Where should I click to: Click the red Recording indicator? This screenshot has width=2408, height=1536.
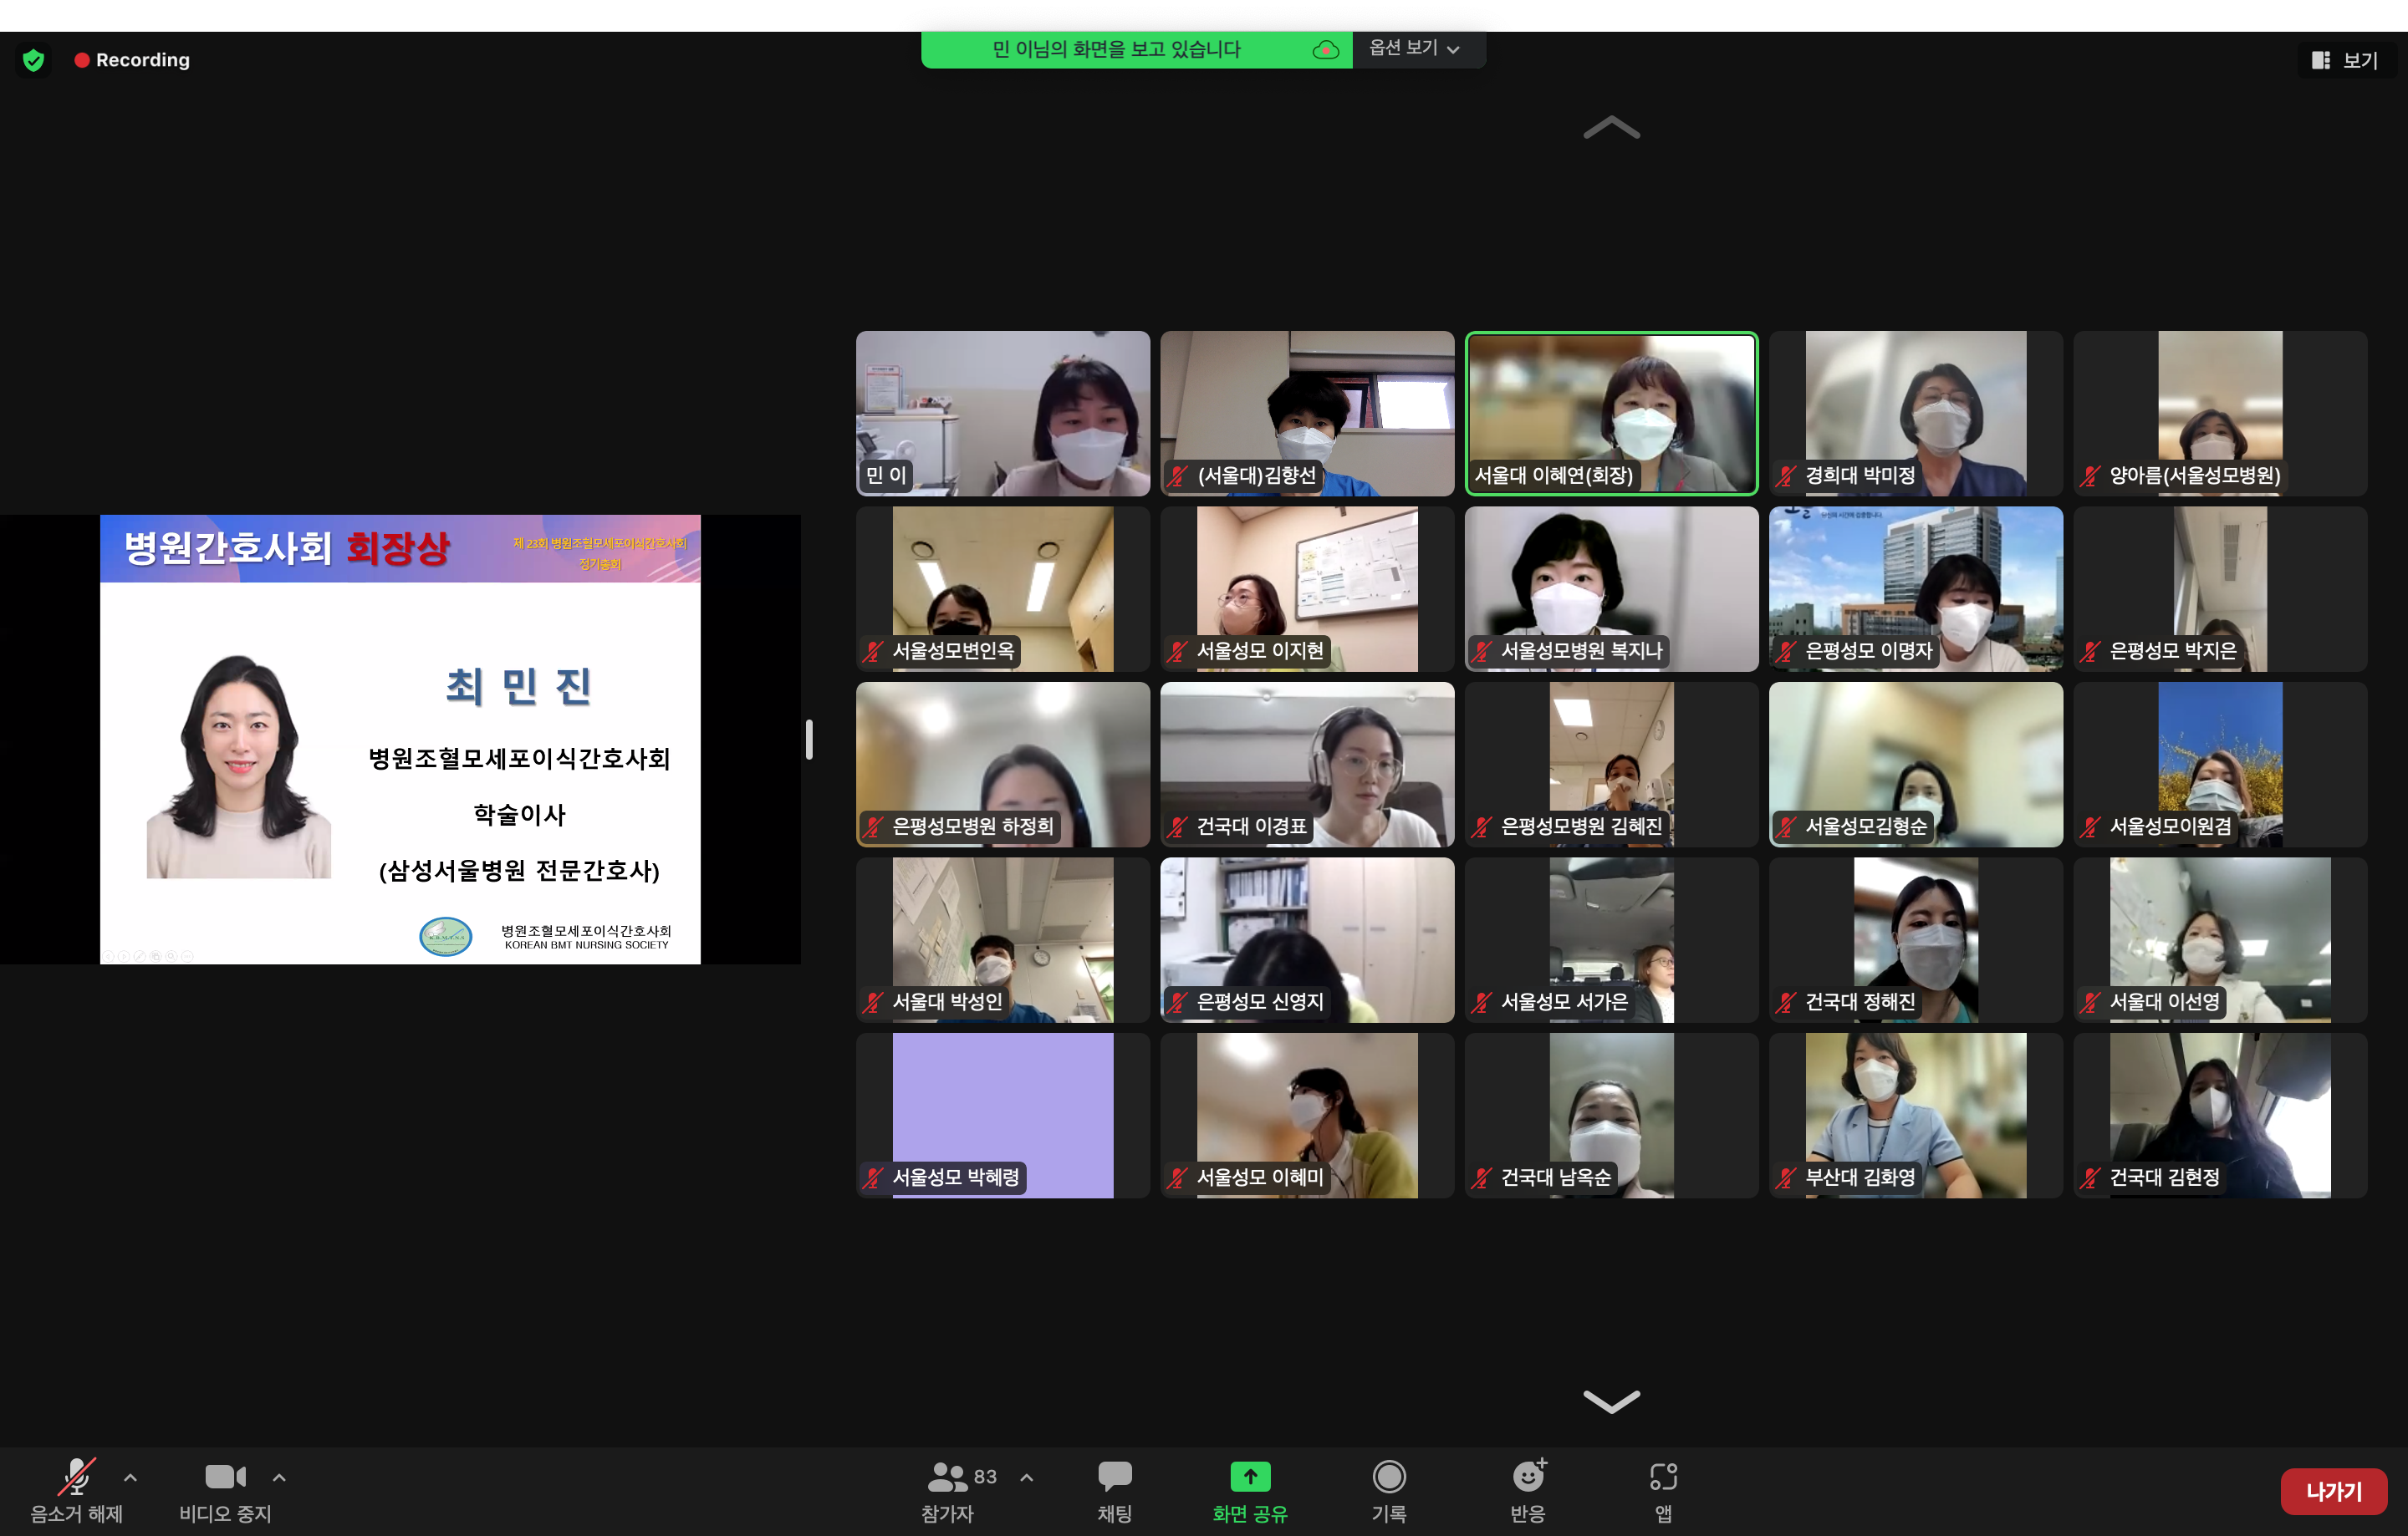132,60
